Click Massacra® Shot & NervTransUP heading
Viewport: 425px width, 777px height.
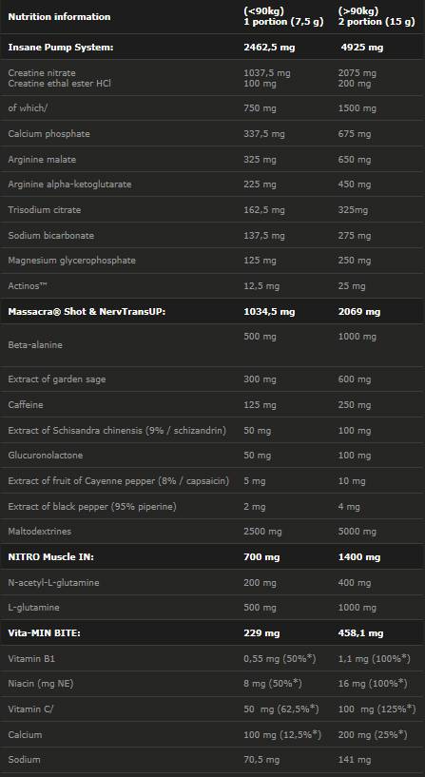tap(87, 312)
